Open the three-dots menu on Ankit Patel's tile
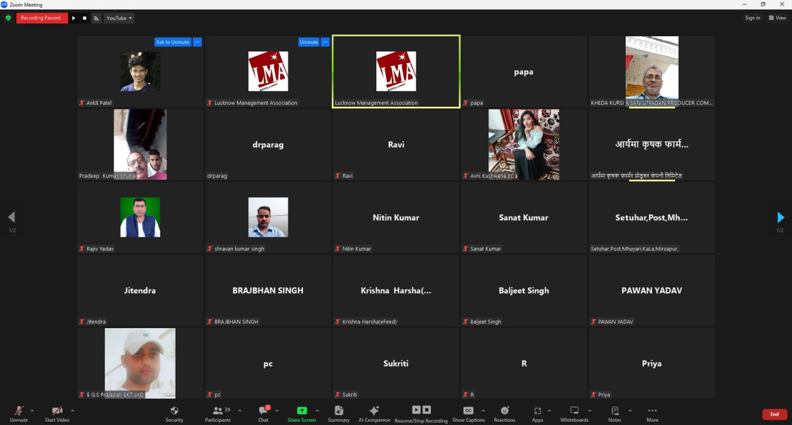The height and width of the screenshot is (425, 792). pos(197,42)
